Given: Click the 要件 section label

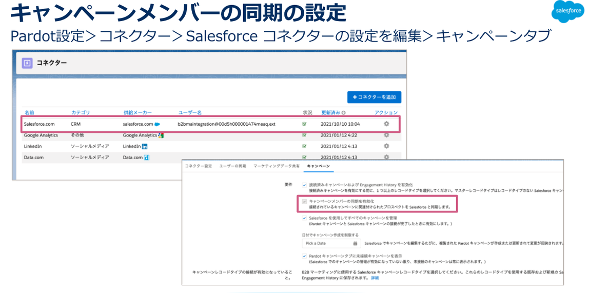Looking at the screenshot, I should click(x=288, y=185).
